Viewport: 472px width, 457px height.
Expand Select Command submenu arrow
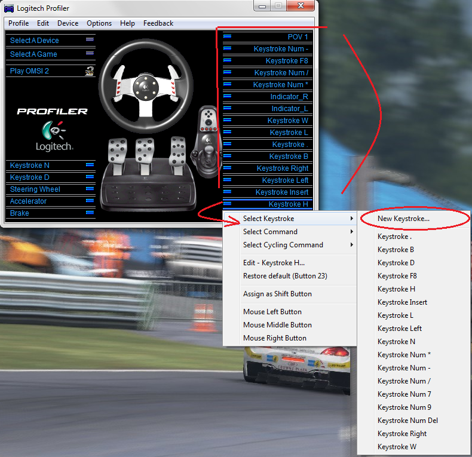point(351,232)
